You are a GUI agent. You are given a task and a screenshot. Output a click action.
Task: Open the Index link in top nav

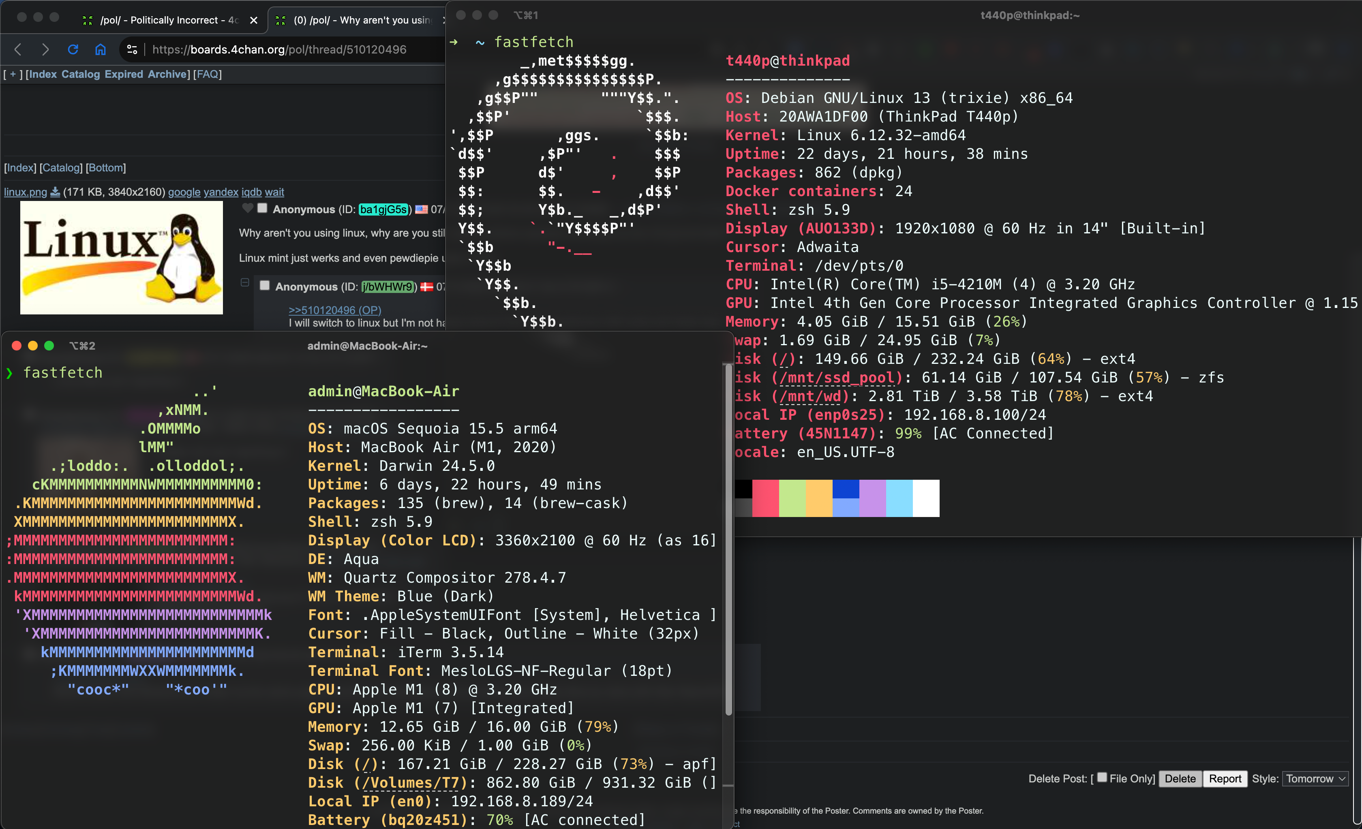point(43,74)
